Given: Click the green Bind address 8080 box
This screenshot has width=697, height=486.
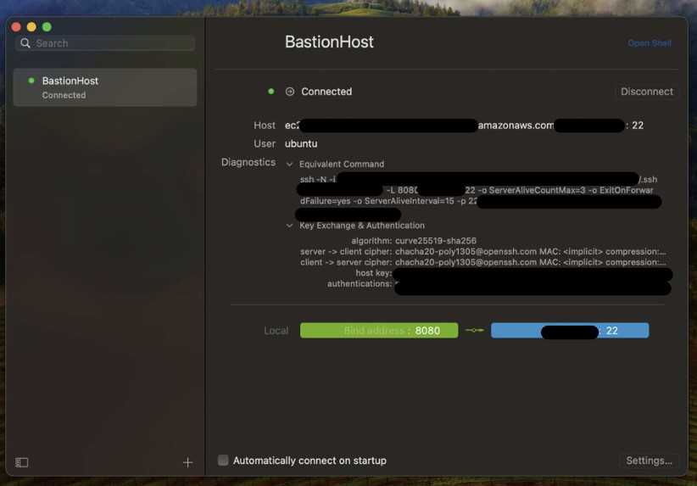Looking at the screenshot, I should tap(378, 331).
